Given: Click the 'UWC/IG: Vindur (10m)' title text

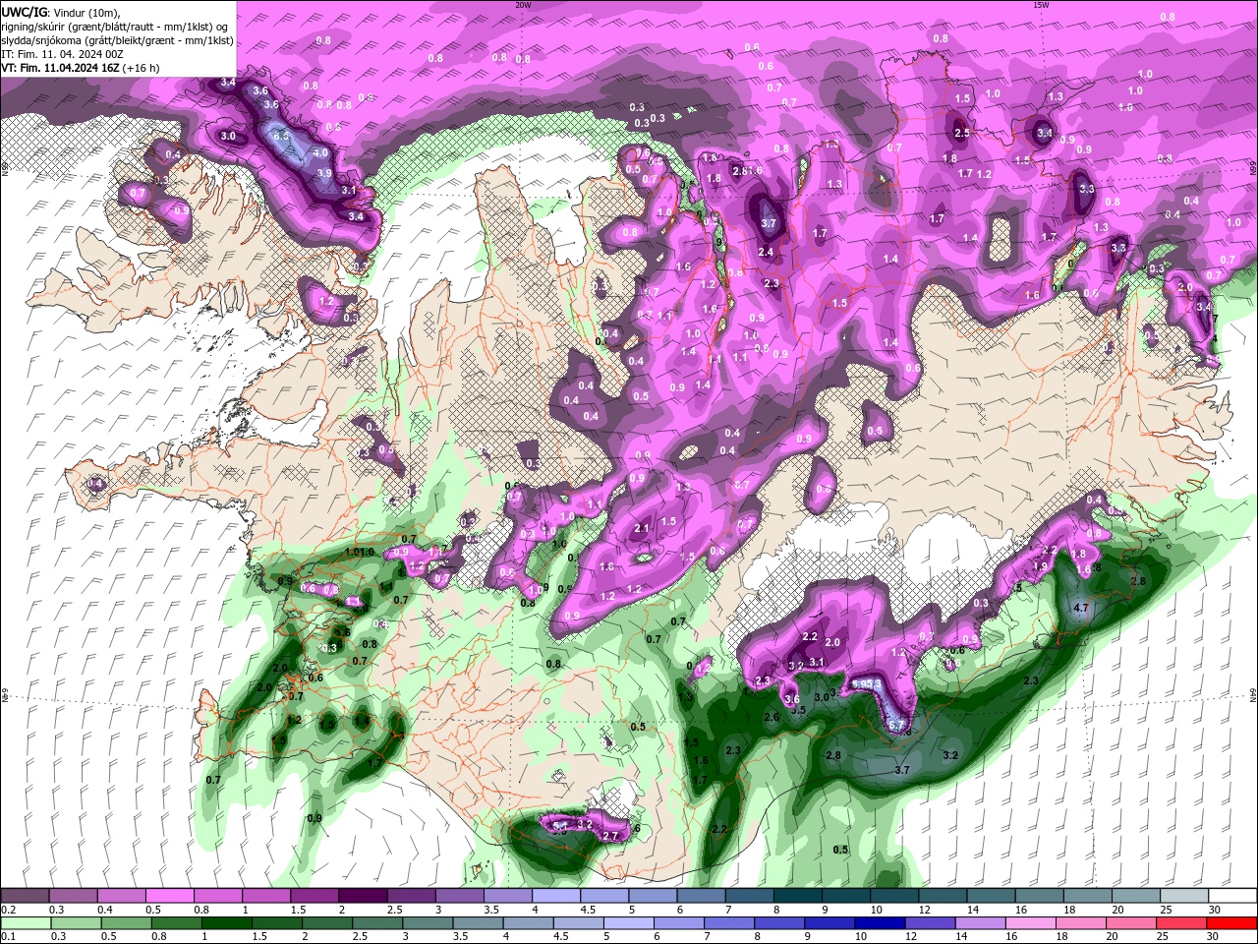Looking at the screenshot, I should pyautogui.click(x=59, y=12).
